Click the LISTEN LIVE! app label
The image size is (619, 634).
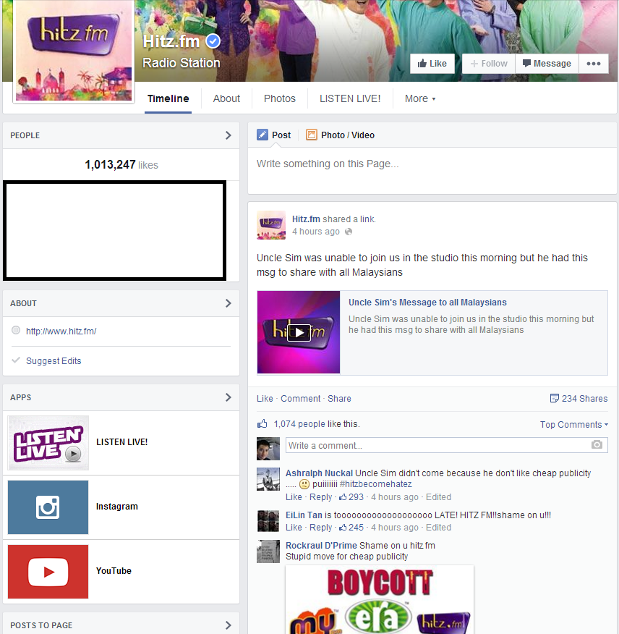pos(121,442)
